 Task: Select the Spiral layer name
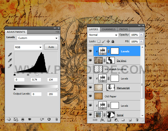point(120,115)
